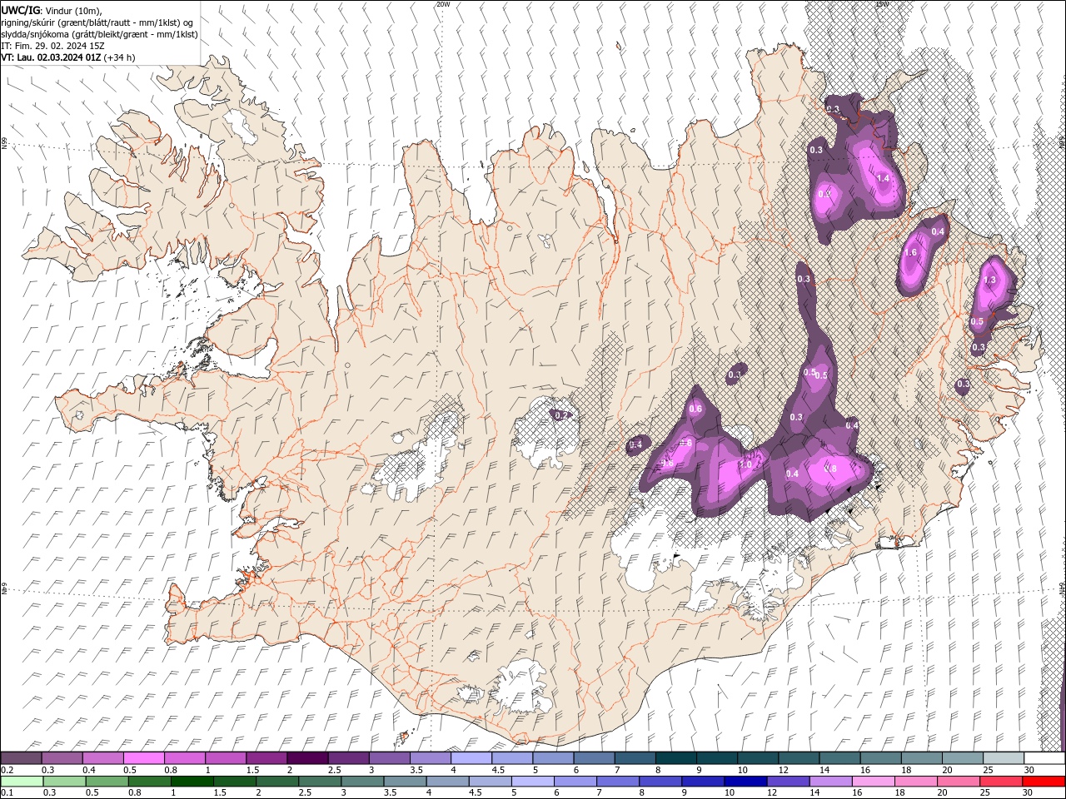Click the 0.2 value on the central glacier
Image resolution: width=1066 pixels, height=799 pixels.
[561, 414]
